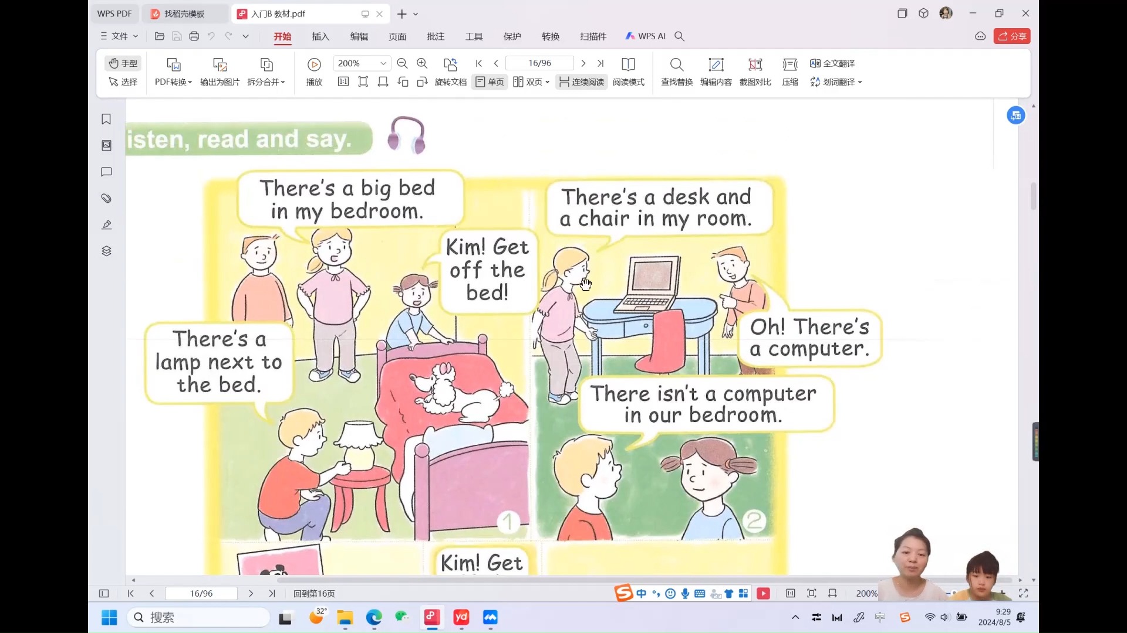
Task: Open the 双页 double page dropdown
Action: click(531, 82)
